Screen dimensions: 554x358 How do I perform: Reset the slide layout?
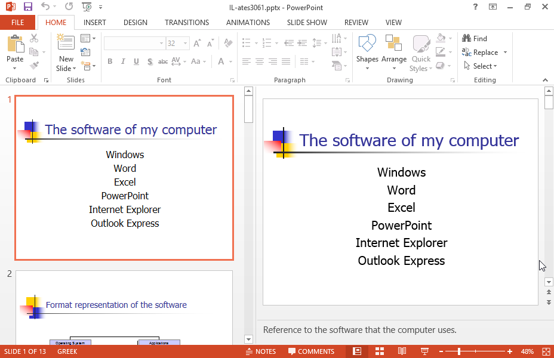click(85, 53)
